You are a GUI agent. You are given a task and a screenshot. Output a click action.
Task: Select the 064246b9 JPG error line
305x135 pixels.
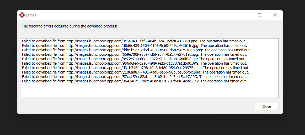[135, 81]
